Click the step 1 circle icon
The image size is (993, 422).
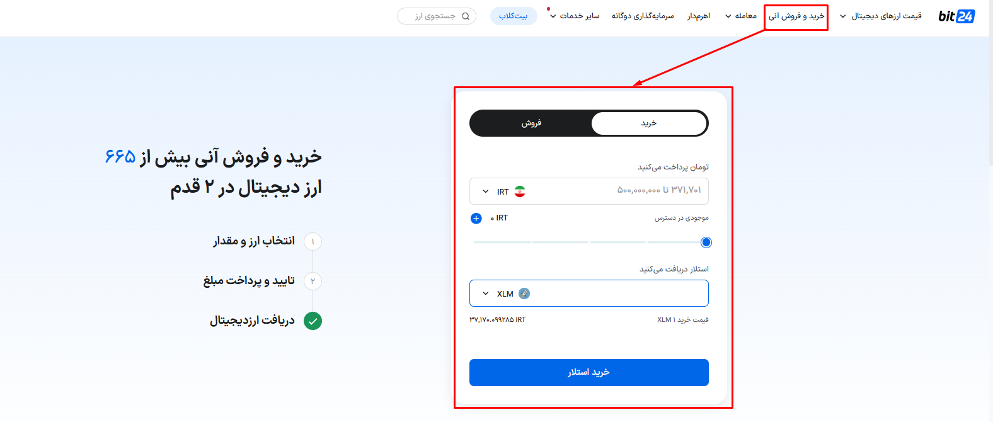[x=313, y=242]
